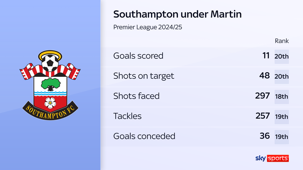Click the Southampton FC club crest
The height and width of the screenshot is (170, 303).
(x=50, y=85)
